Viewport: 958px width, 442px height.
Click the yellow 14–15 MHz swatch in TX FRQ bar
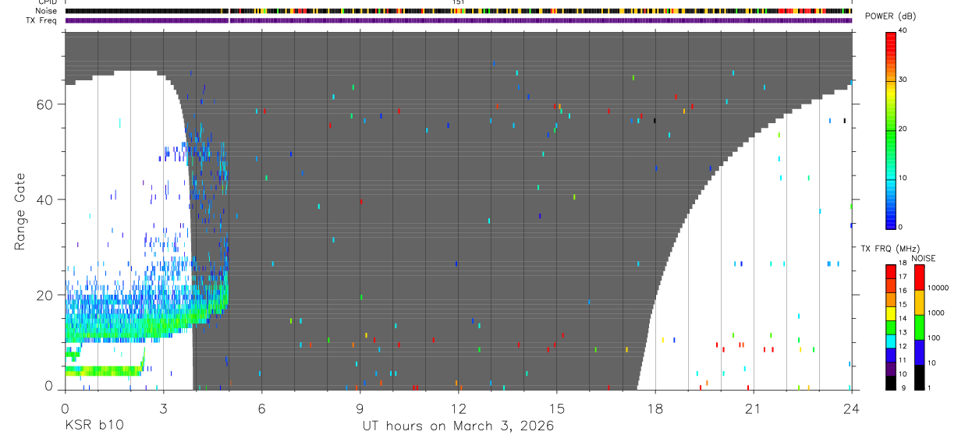[x=891, y=313]
